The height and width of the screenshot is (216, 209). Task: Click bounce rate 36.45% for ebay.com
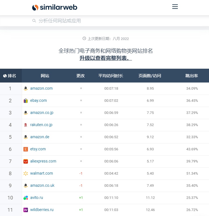[192, 101]
